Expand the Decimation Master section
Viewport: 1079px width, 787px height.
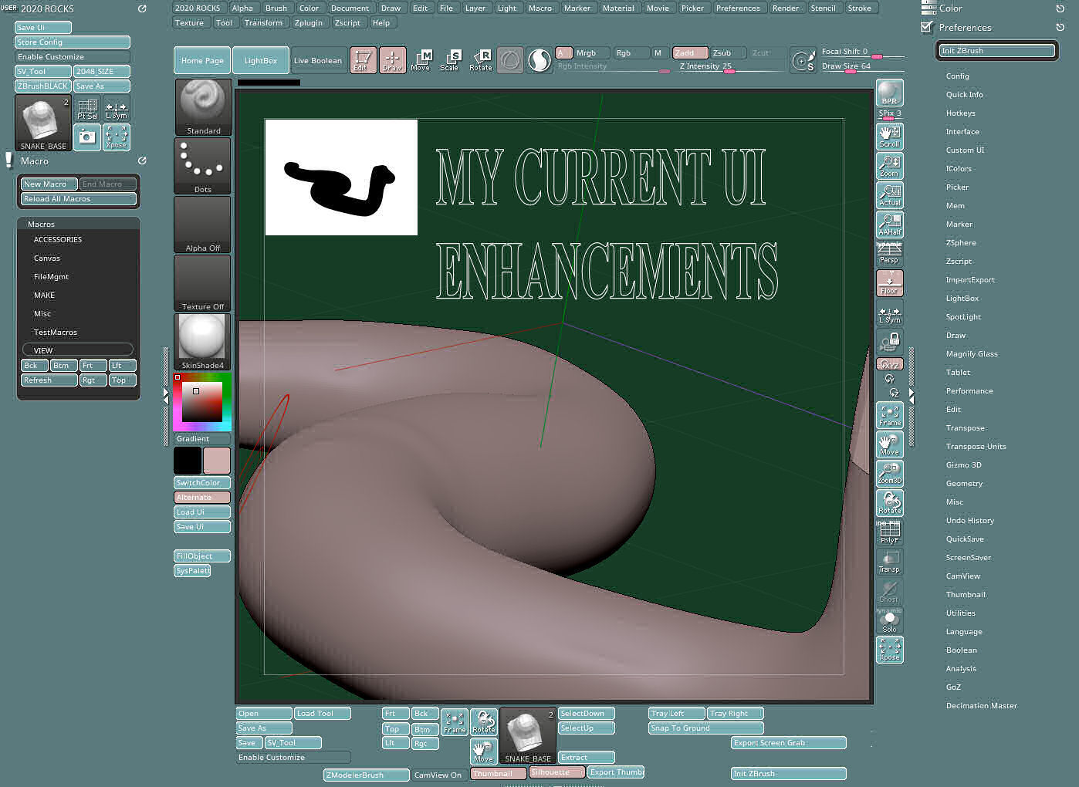(x=981, y=705)
